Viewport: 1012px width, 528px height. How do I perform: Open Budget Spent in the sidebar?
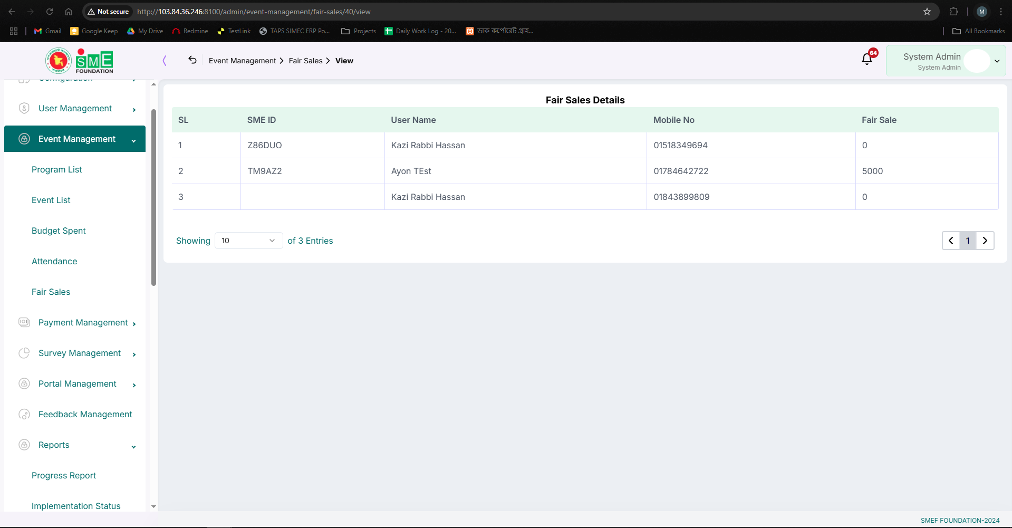click(59, 231)
